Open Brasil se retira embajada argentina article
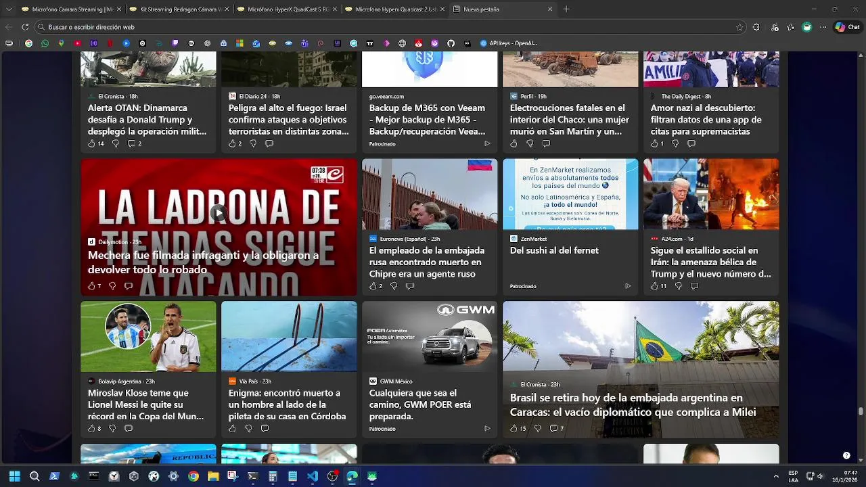 point(633,404)
